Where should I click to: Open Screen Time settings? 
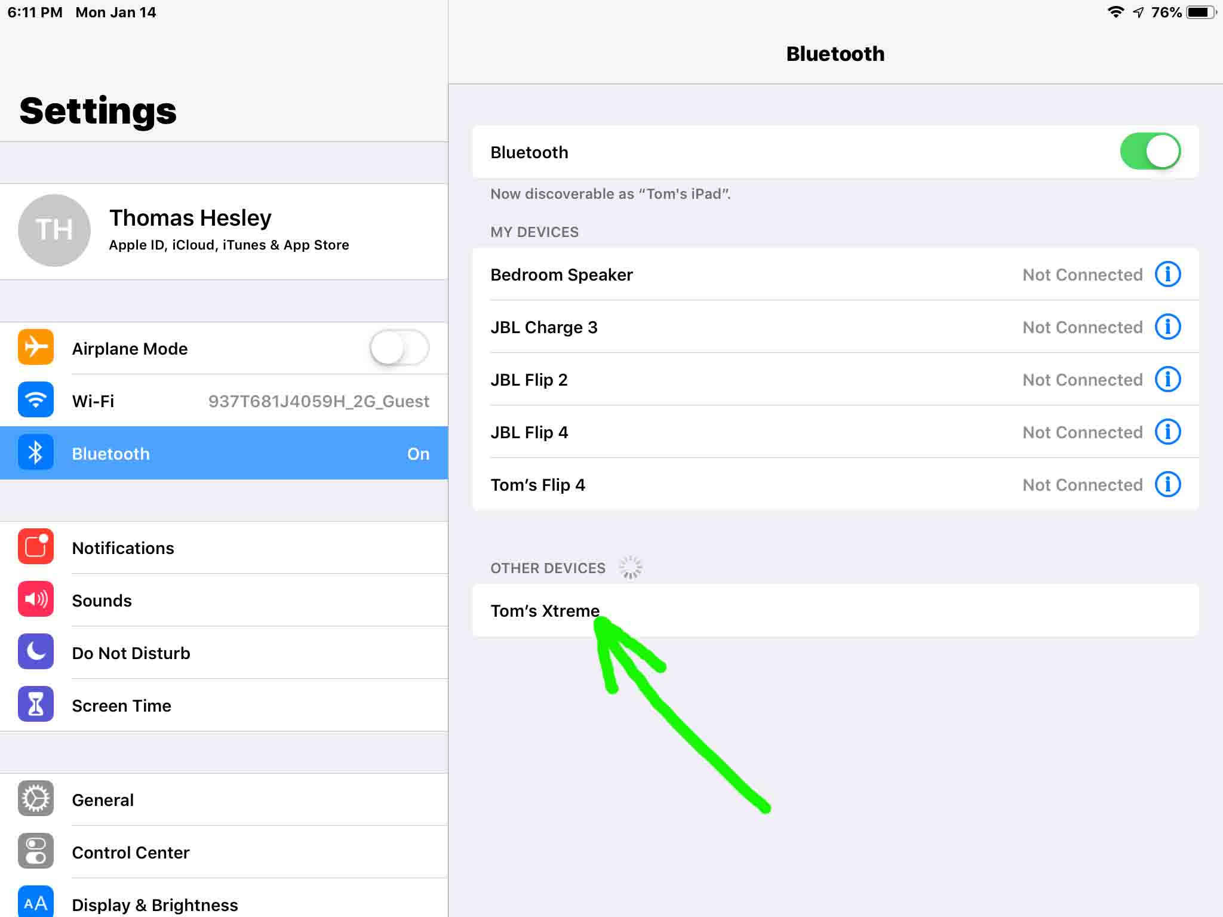coord(224,705)
